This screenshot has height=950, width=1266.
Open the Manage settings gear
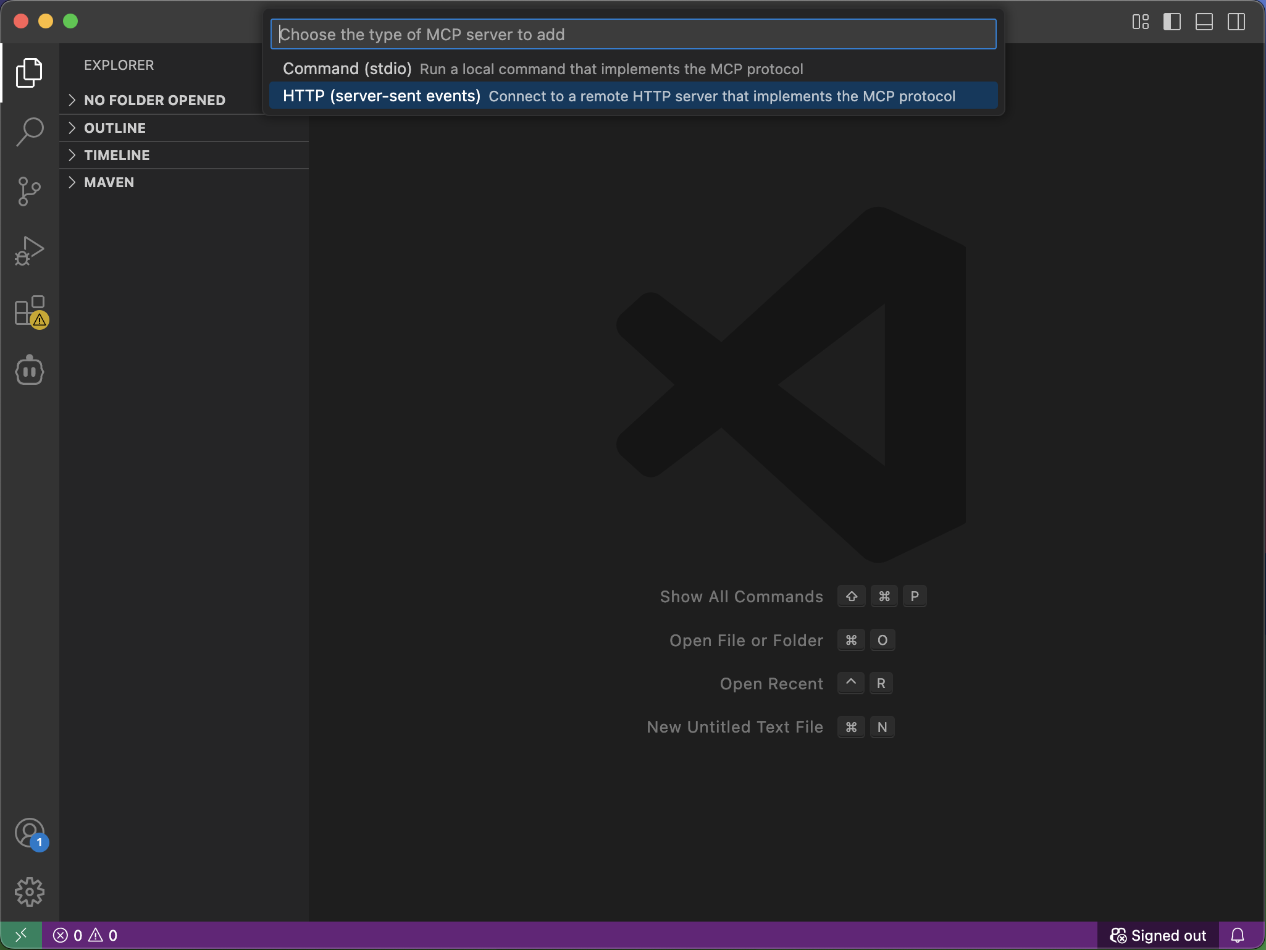point(28,891)
